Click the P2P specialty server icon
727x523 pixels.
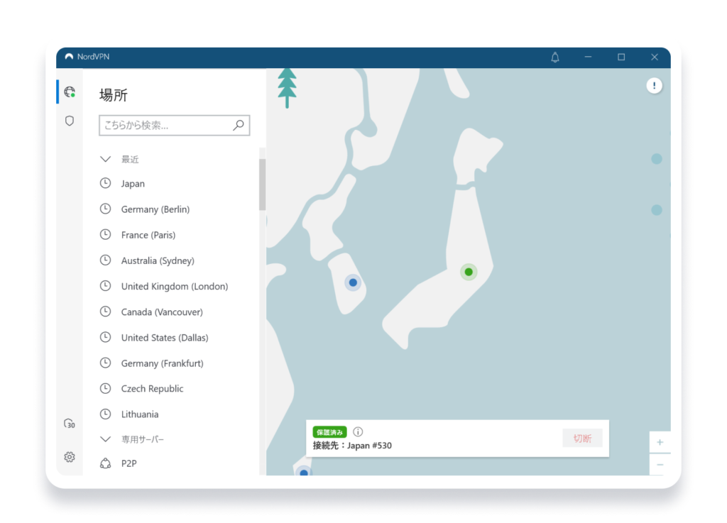(106, 463)
